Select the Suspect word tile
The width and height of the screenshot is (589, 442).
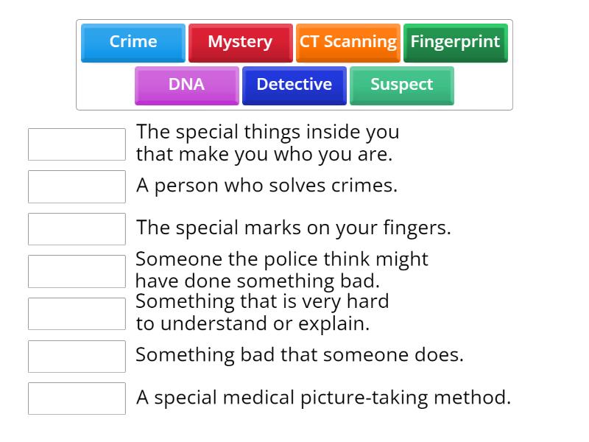(401, 85)
